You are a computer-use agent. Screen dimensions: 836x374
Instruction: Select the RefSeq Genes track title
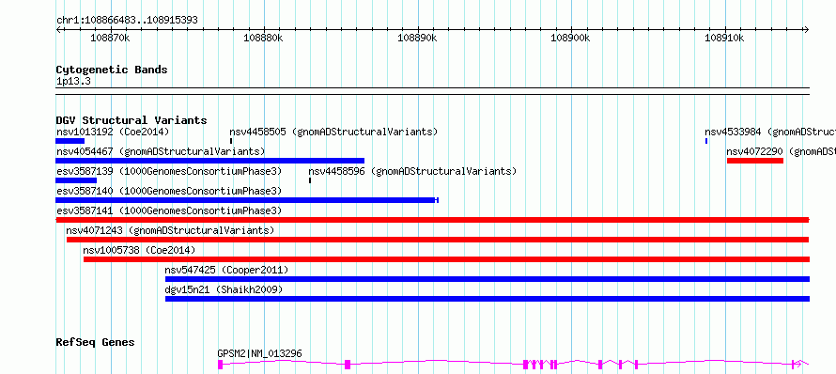[x=96, y=343]
